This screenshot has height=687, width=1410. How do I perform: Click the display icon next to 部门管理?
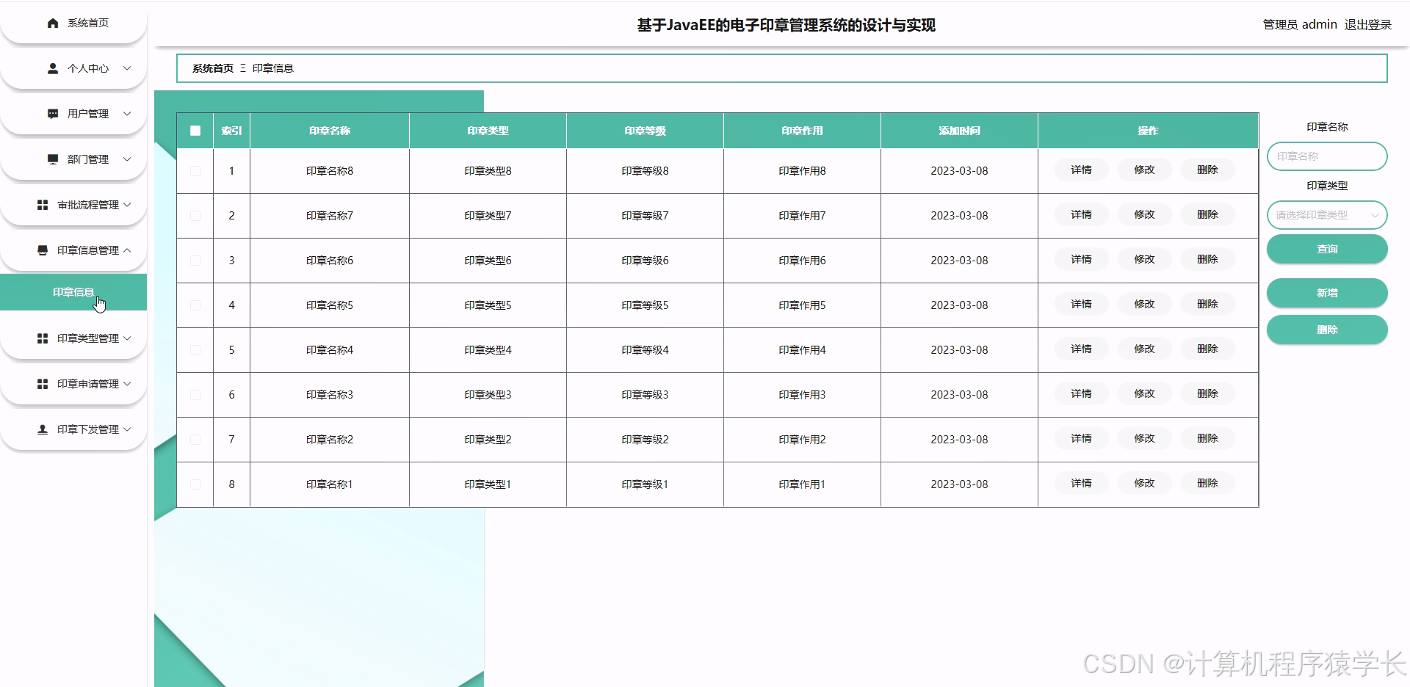coord(51,159)
